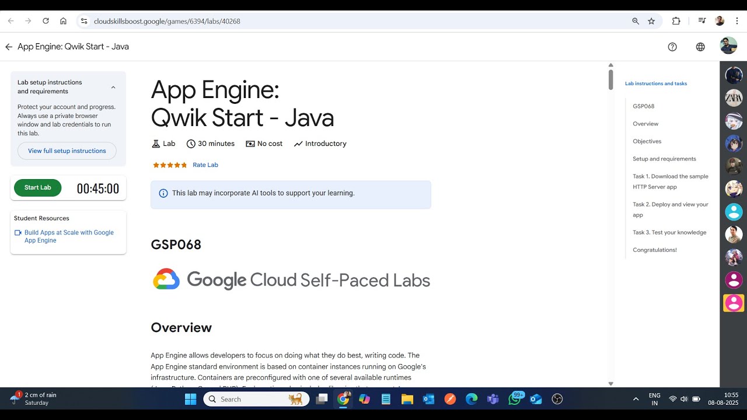Viewport: 747px width, 420px height.
Task: Open Build Apps at Scale with Google App Engine
Action: [69, 236]
